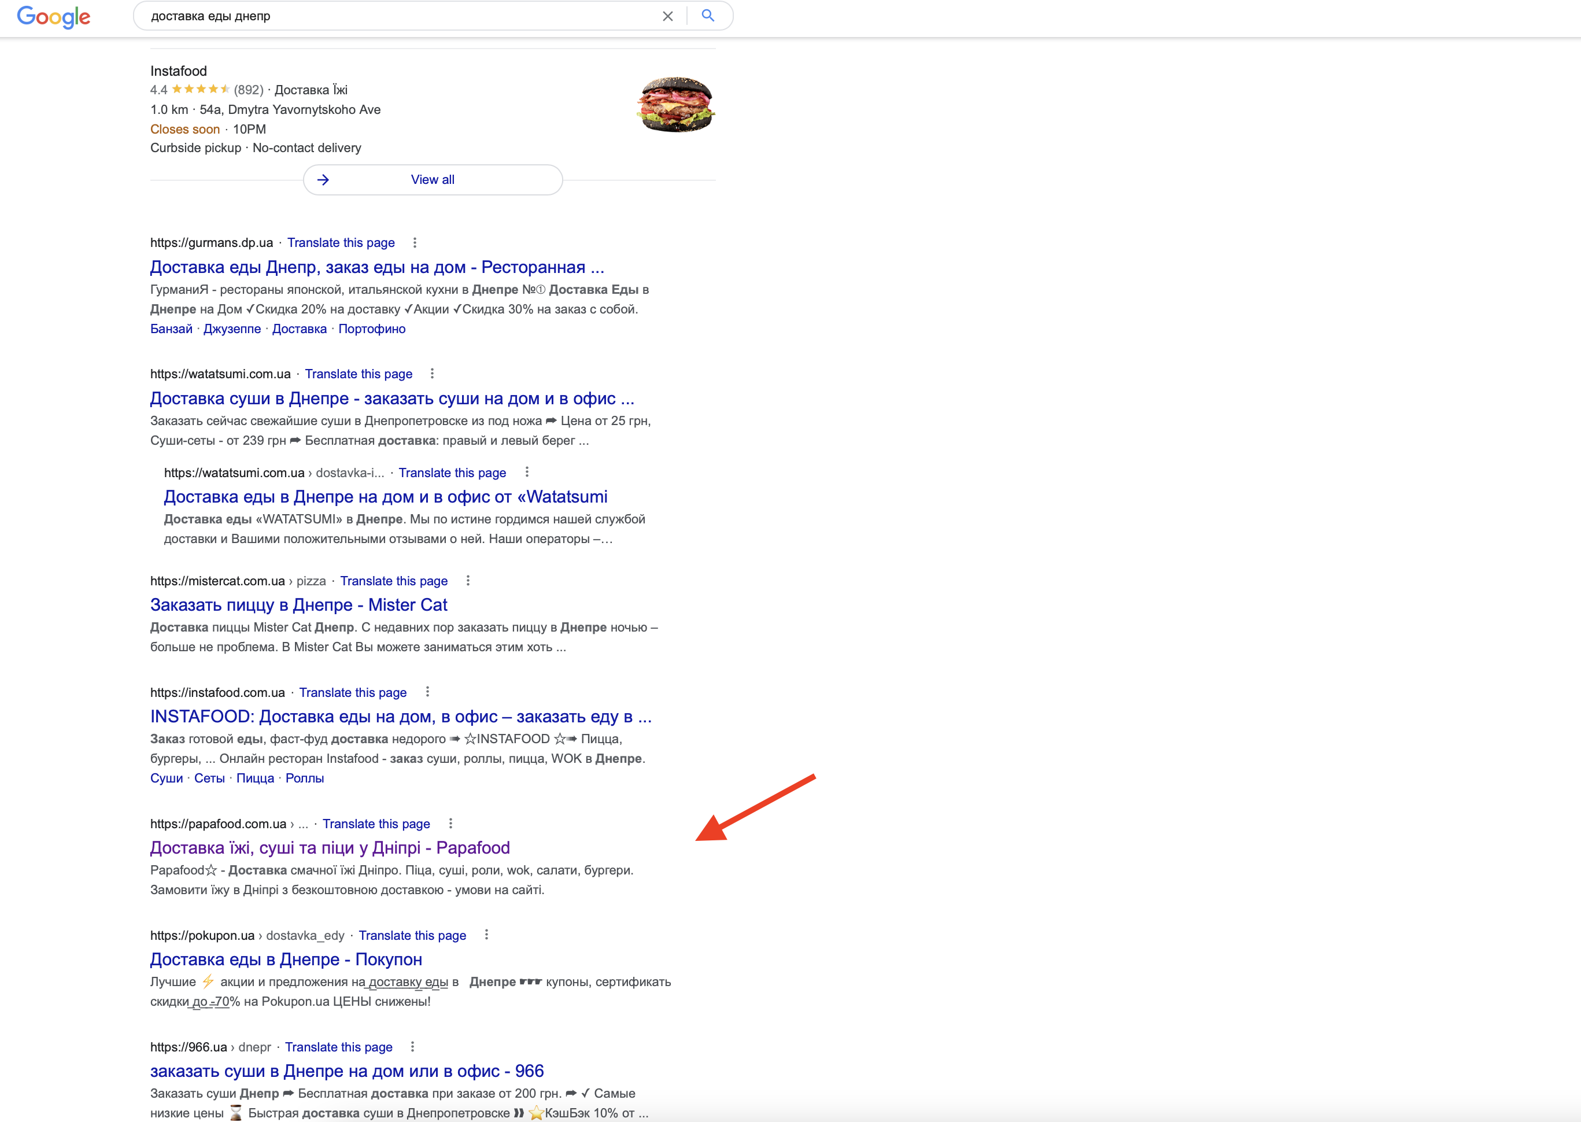Open three-dot menu for watatsumi.com.ua result
Screen dimensions: 1581x1122
point(433,374)
